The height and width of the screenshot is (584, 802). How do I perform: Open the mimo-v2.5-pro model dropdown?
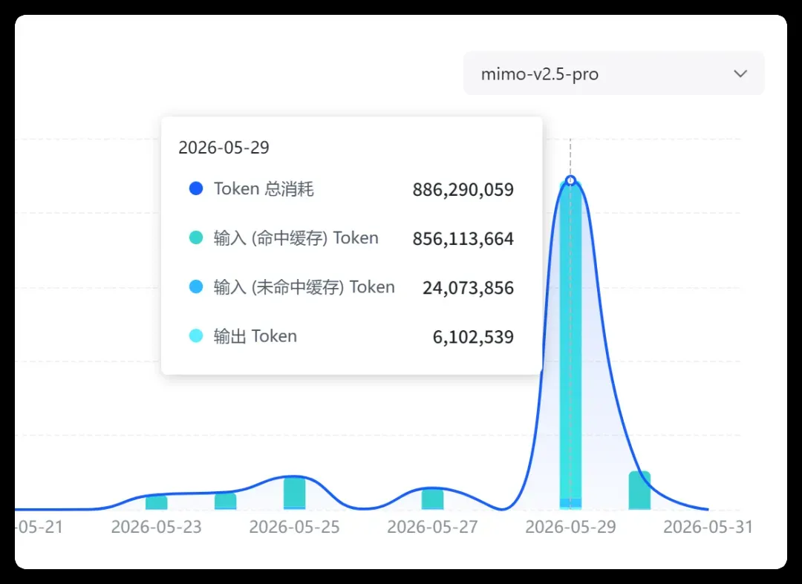[x=614, y=73]
